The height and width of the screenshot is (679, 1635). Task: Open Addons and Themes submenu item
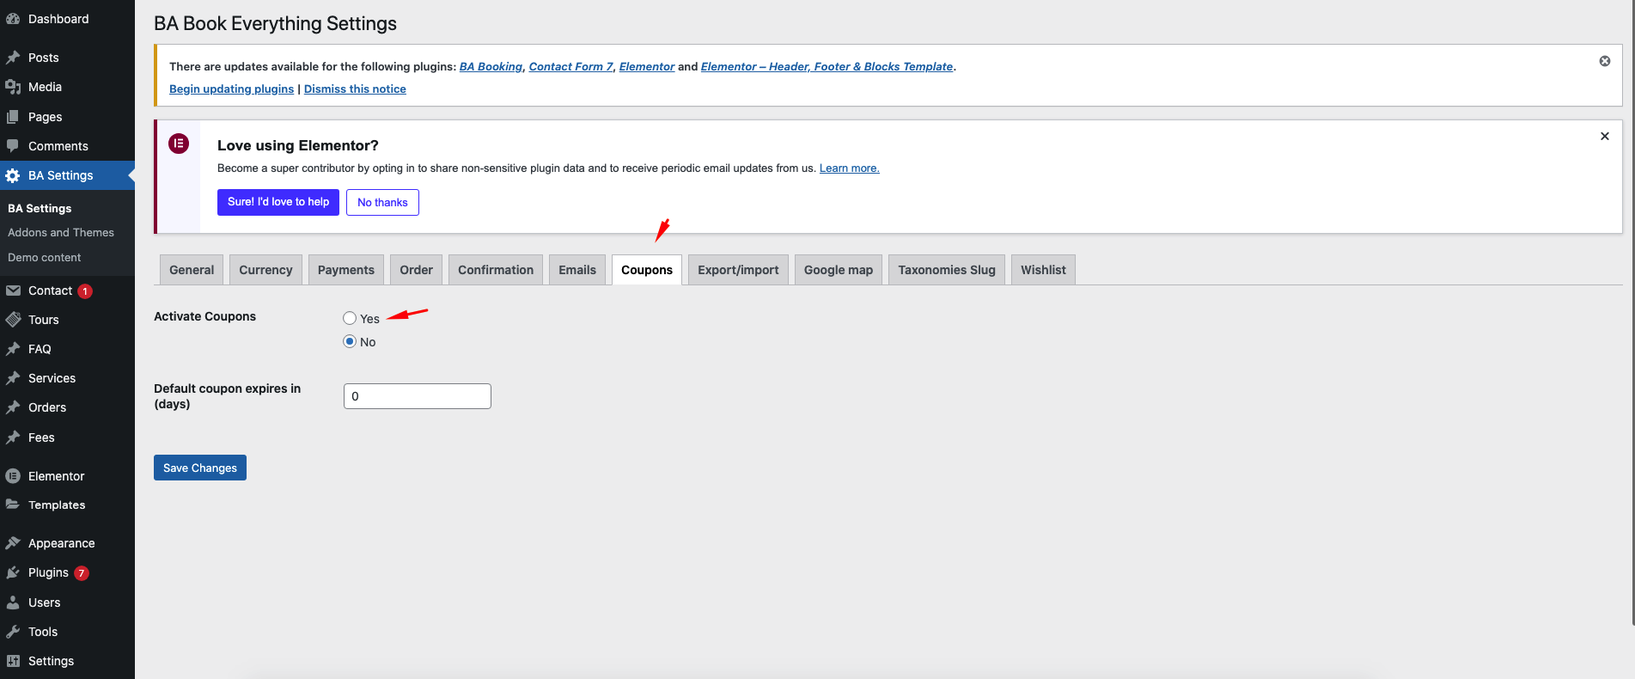click(61, 232)
